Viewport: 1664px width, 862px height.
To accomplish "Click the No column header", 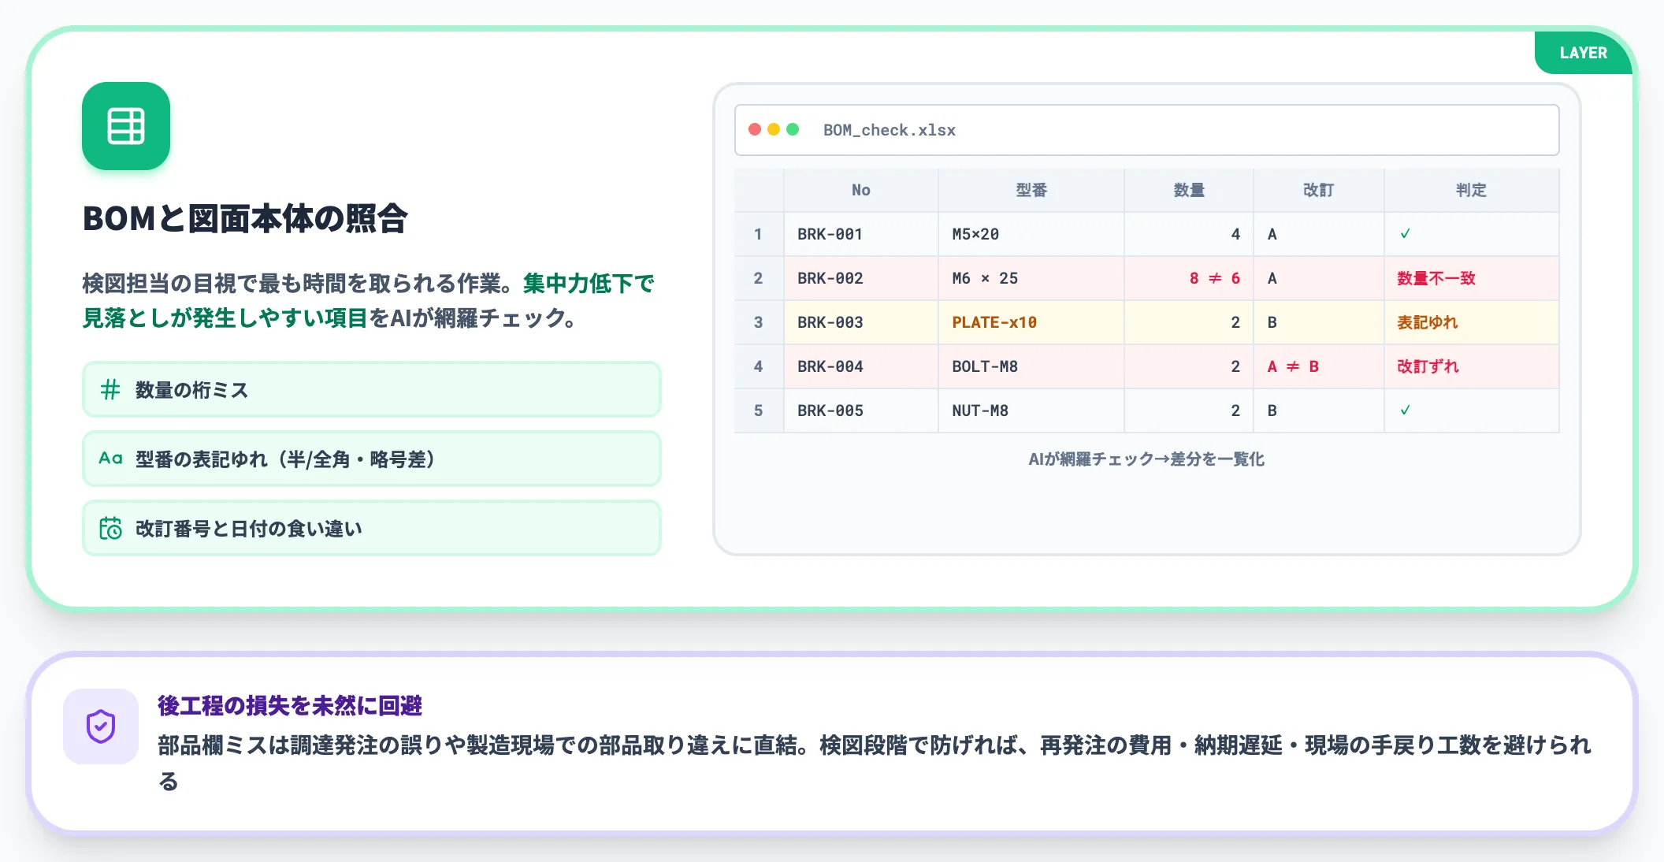I will [x=861, y=190].
